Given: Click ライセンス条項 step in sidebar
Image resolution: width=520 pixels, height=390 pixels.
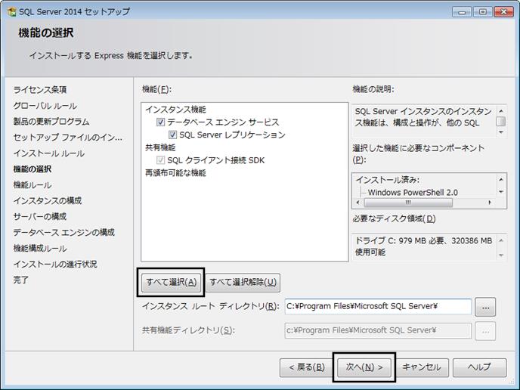Looking at the screenshot, I should pos(40,89).
